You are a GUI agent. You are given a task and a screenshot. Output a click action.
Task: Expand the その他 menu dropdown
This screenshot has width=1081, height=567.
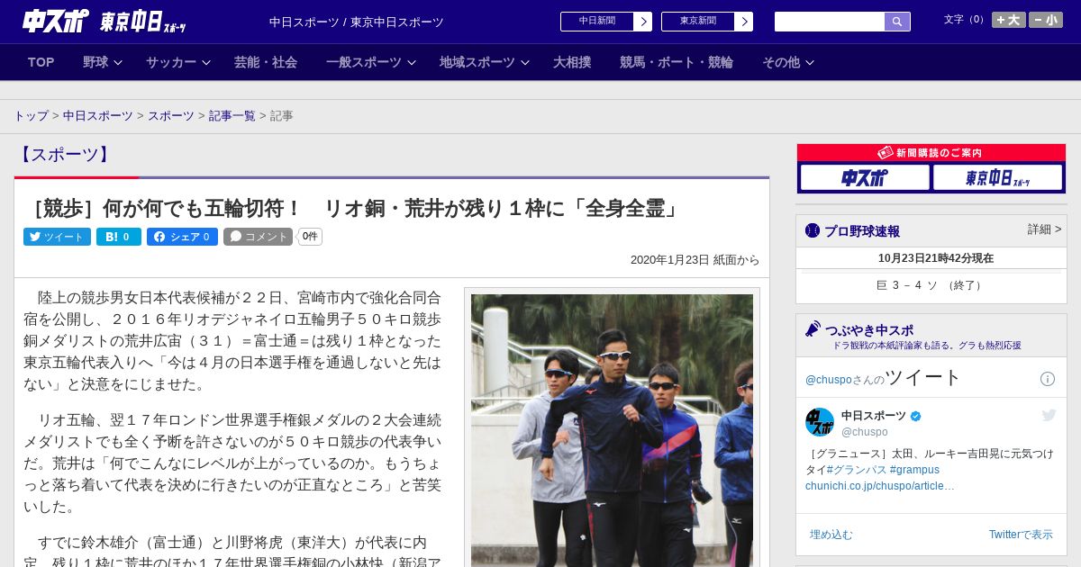coord(788,62)
